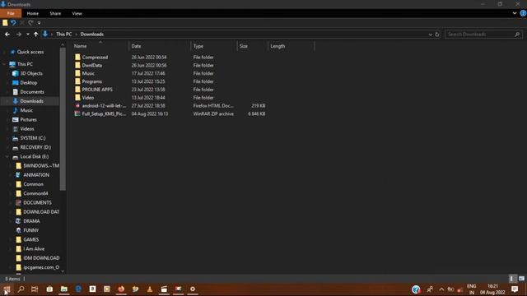Image resolution: width=527 pixels, height=296 pixels.
Task: Open Pictures in navigation pane
Action: (28, 119)
